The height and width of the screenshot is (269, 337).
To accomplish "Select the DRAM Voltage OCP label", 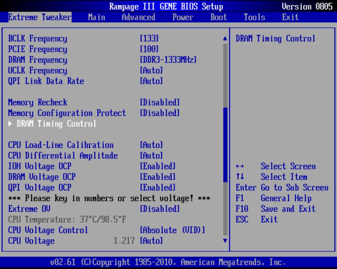I will click(42, 177).
